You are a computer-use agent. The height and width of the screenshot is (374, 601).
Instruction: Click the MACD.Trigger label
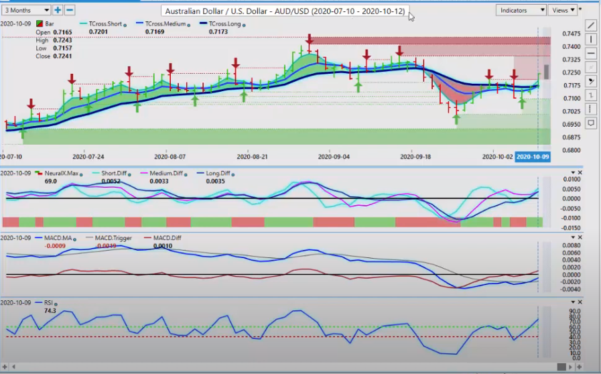113,238
